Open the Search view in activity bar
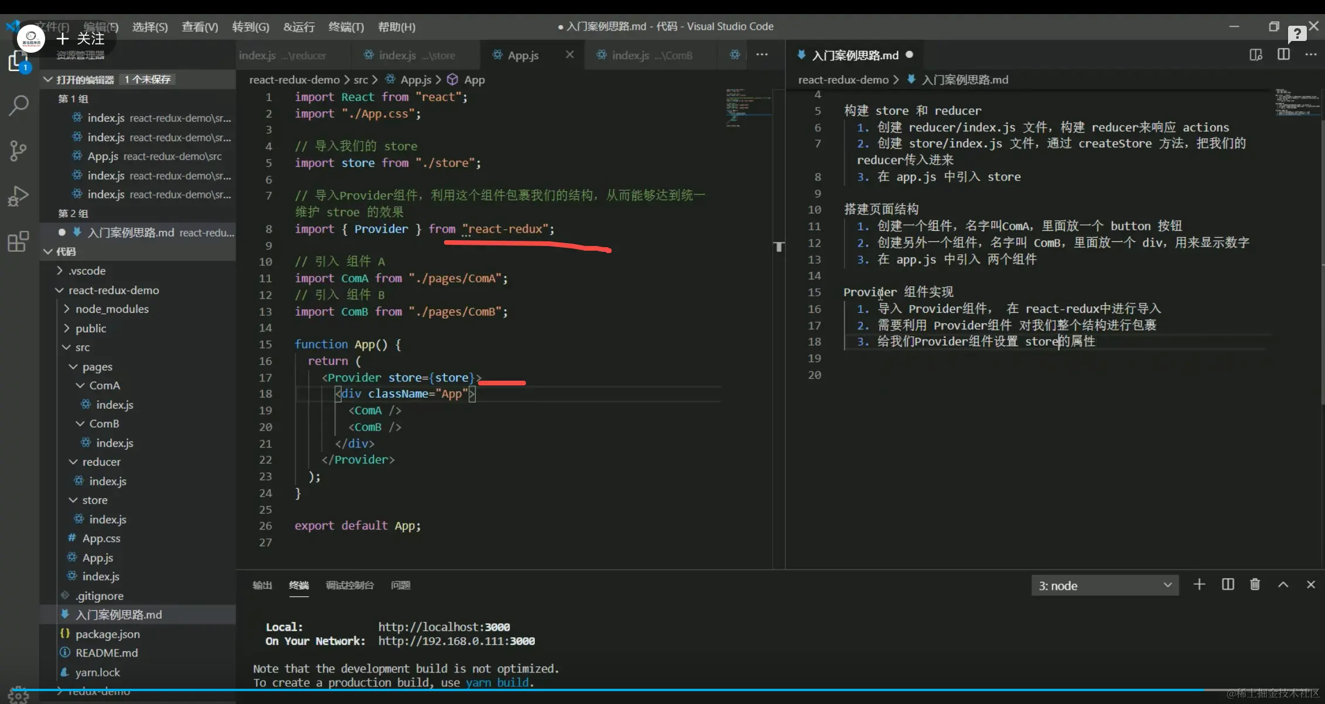The width and height of the screenshot is (1325, 704). [19, 105]
